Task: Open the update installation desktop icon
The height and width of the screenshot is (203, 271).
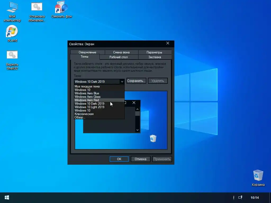Action: (x=37, y=12)
